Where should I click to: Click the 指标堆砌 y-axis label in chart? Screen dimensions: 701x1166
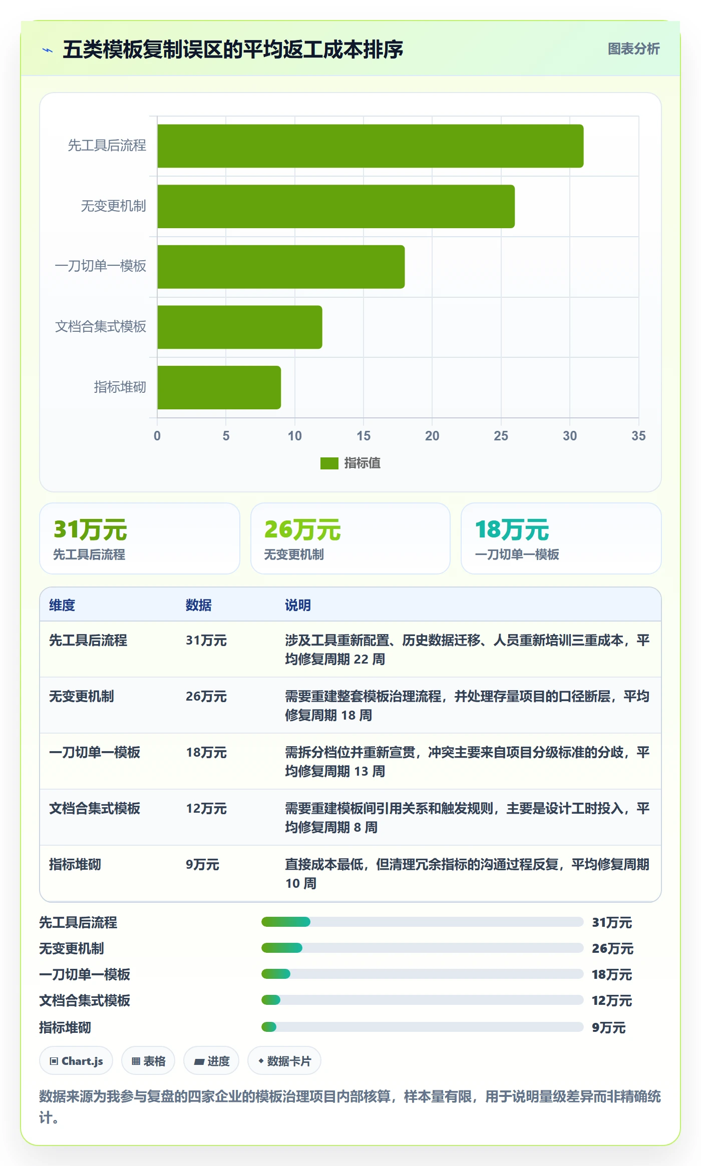(120, 387)
